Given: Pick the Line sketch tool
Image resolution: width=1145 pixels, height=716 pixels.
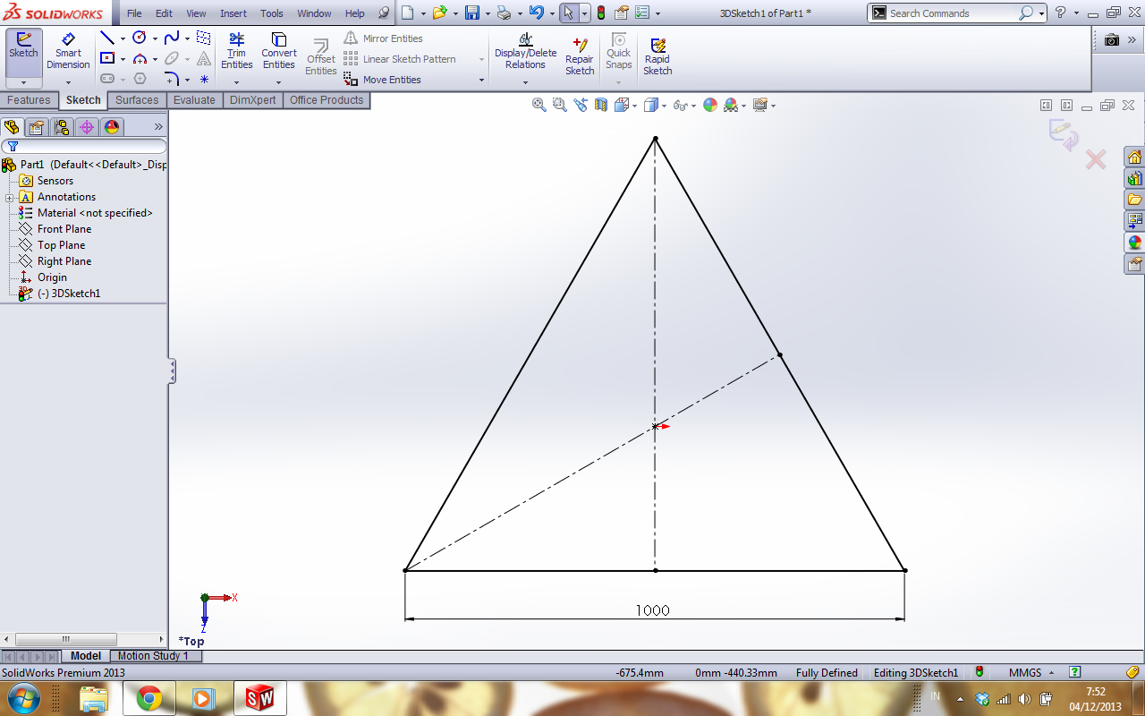Looking at the screenshot, I should click(x=107, y=38).
